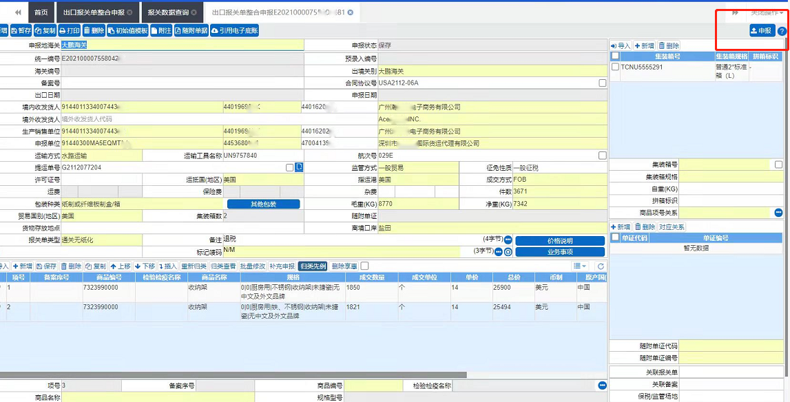
Task: Expand the column list dropdown above goods table
Action: point(580,266)
